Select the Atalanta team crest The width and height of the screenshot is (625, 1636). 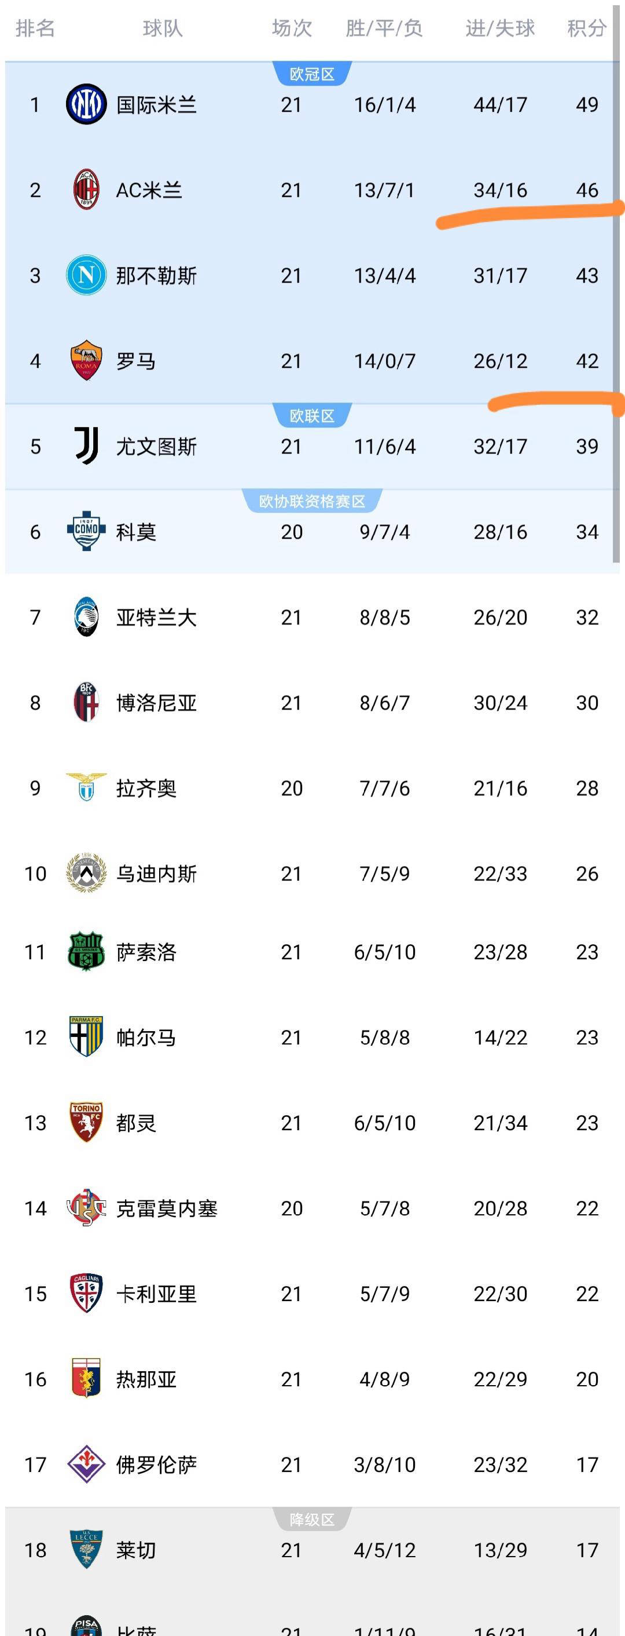pos(86,616)
